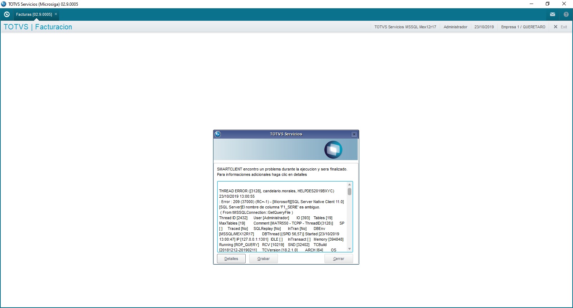
Task: Click TOTVS Servicios MSSQL Mex12r17 environment label
Action: pyautogui.click(x=405, y=27)
